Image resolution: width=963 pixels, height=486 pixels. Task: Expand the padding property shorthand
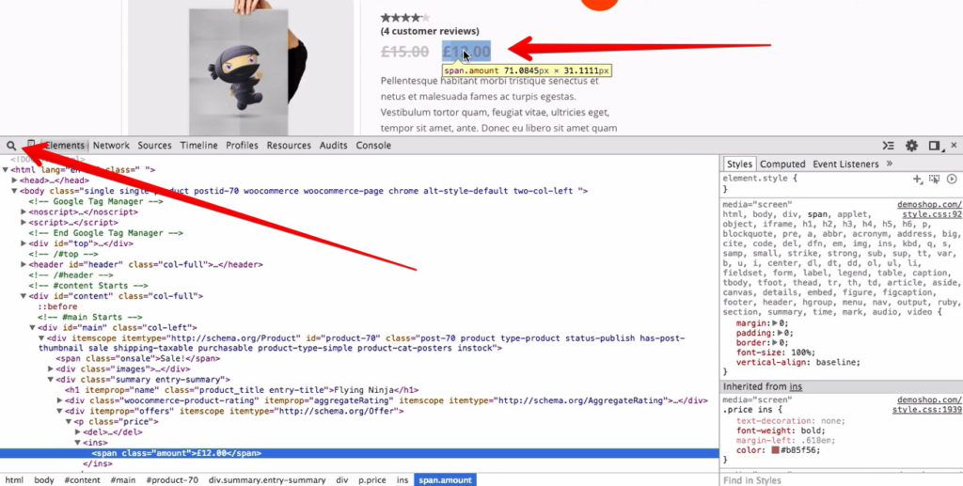[780, 333]
